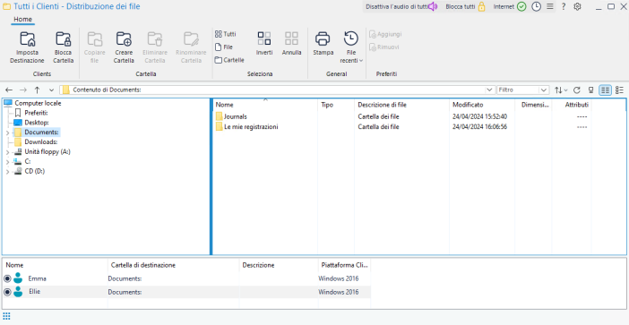
Task: Click the Cartella di destinazione column header
Action: point(173,265)
